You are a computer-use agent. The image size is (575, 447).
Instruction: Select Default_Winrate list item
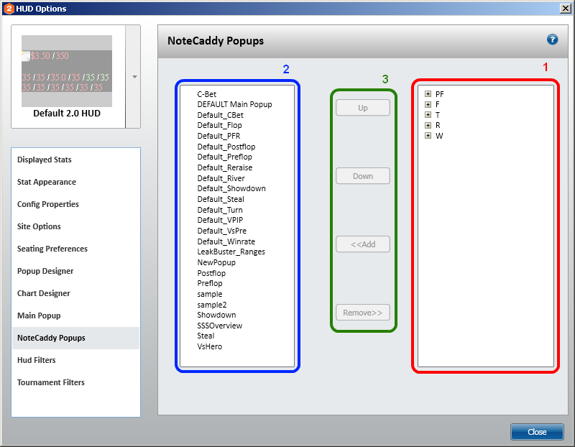pyautogui.click(x=226, y=241)
